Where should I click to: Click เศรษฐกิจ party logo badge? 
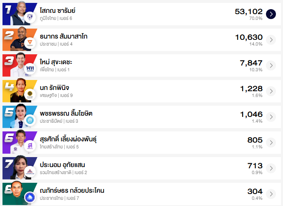[x=30, y=95]
